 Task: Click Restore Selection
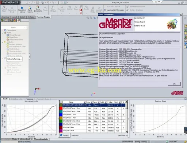pos(135,10)
